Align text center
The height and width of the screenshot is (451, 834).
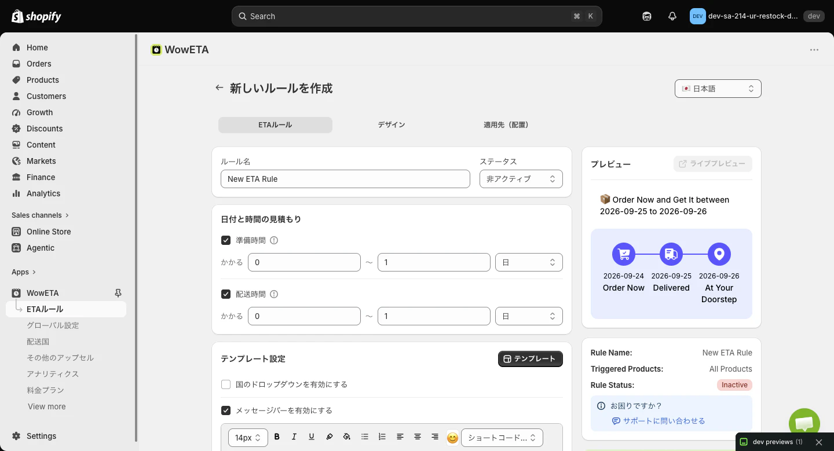click(x=418, y=437)
